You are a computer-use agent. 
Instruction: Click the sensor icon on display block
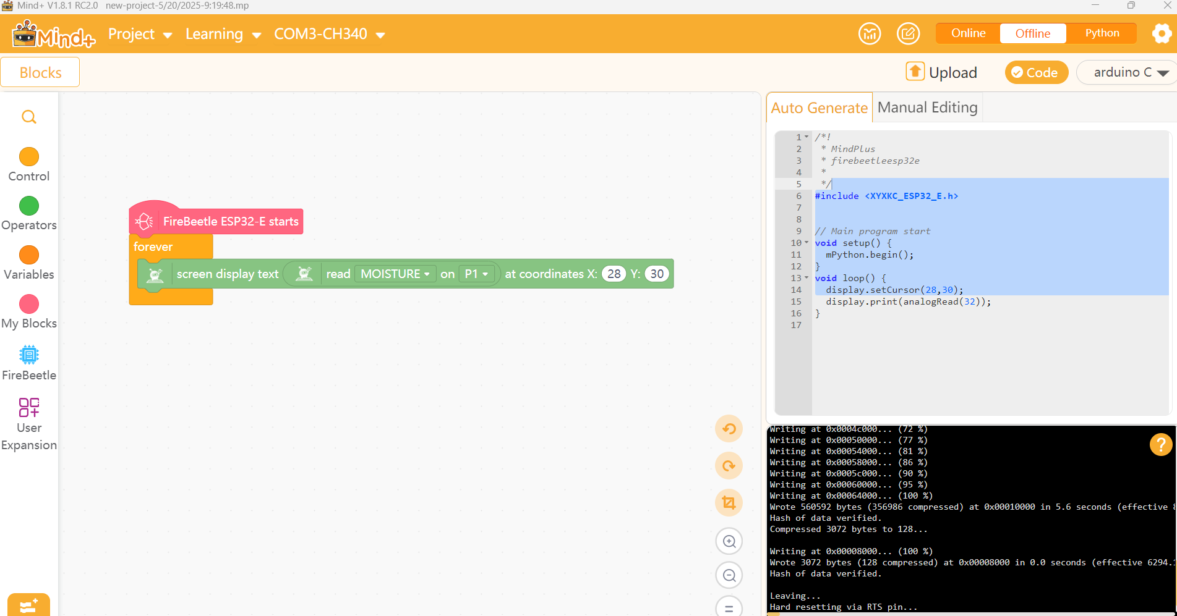pos(155,274)
